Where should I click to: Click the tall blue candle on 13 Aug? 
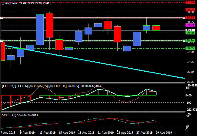click(40, 30)
